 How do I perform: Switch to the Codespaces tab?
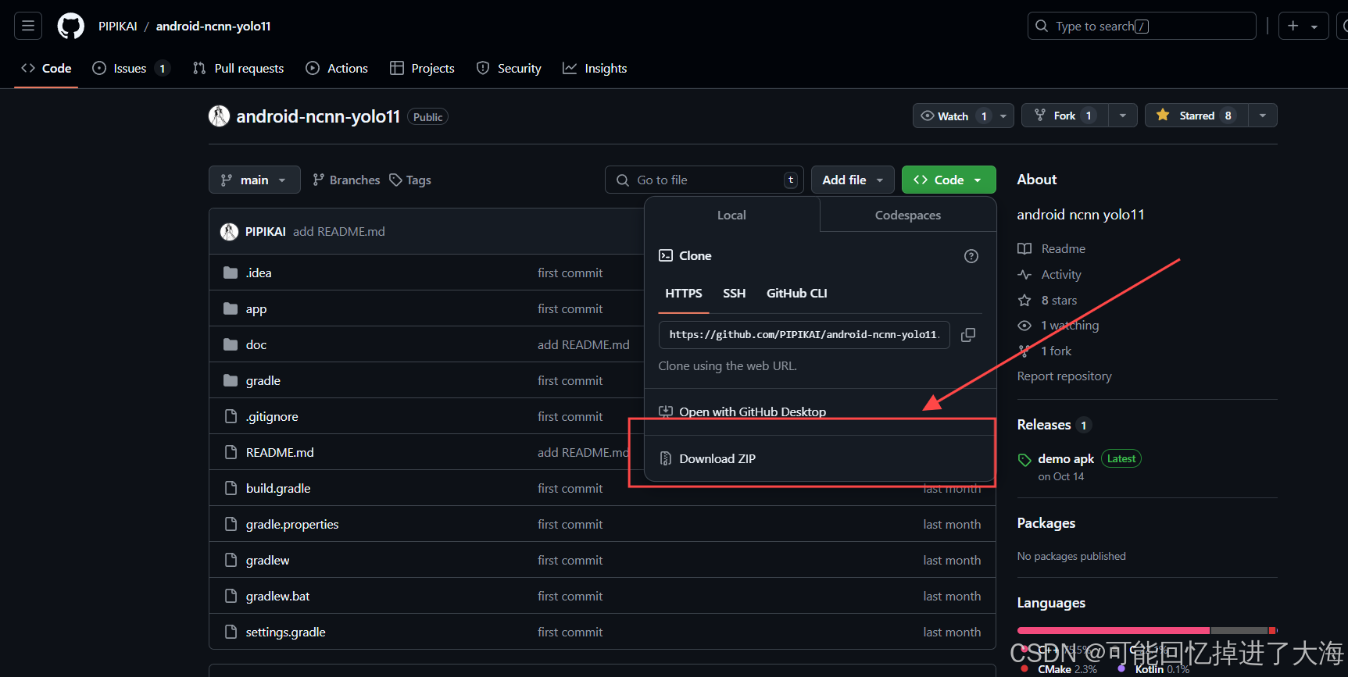coord(907,215)
